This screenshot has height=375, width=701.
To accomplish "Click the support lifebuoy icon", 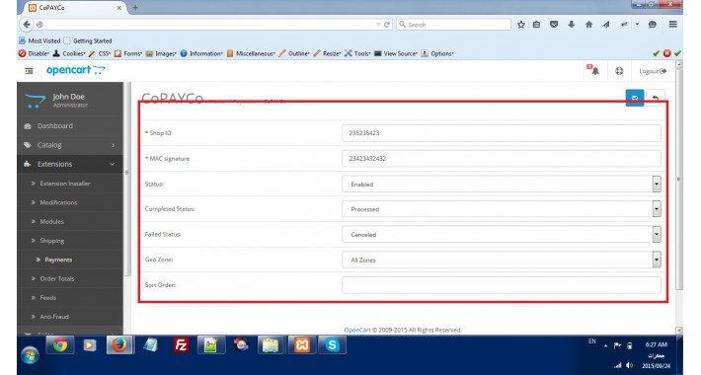I will click(619, 71).
